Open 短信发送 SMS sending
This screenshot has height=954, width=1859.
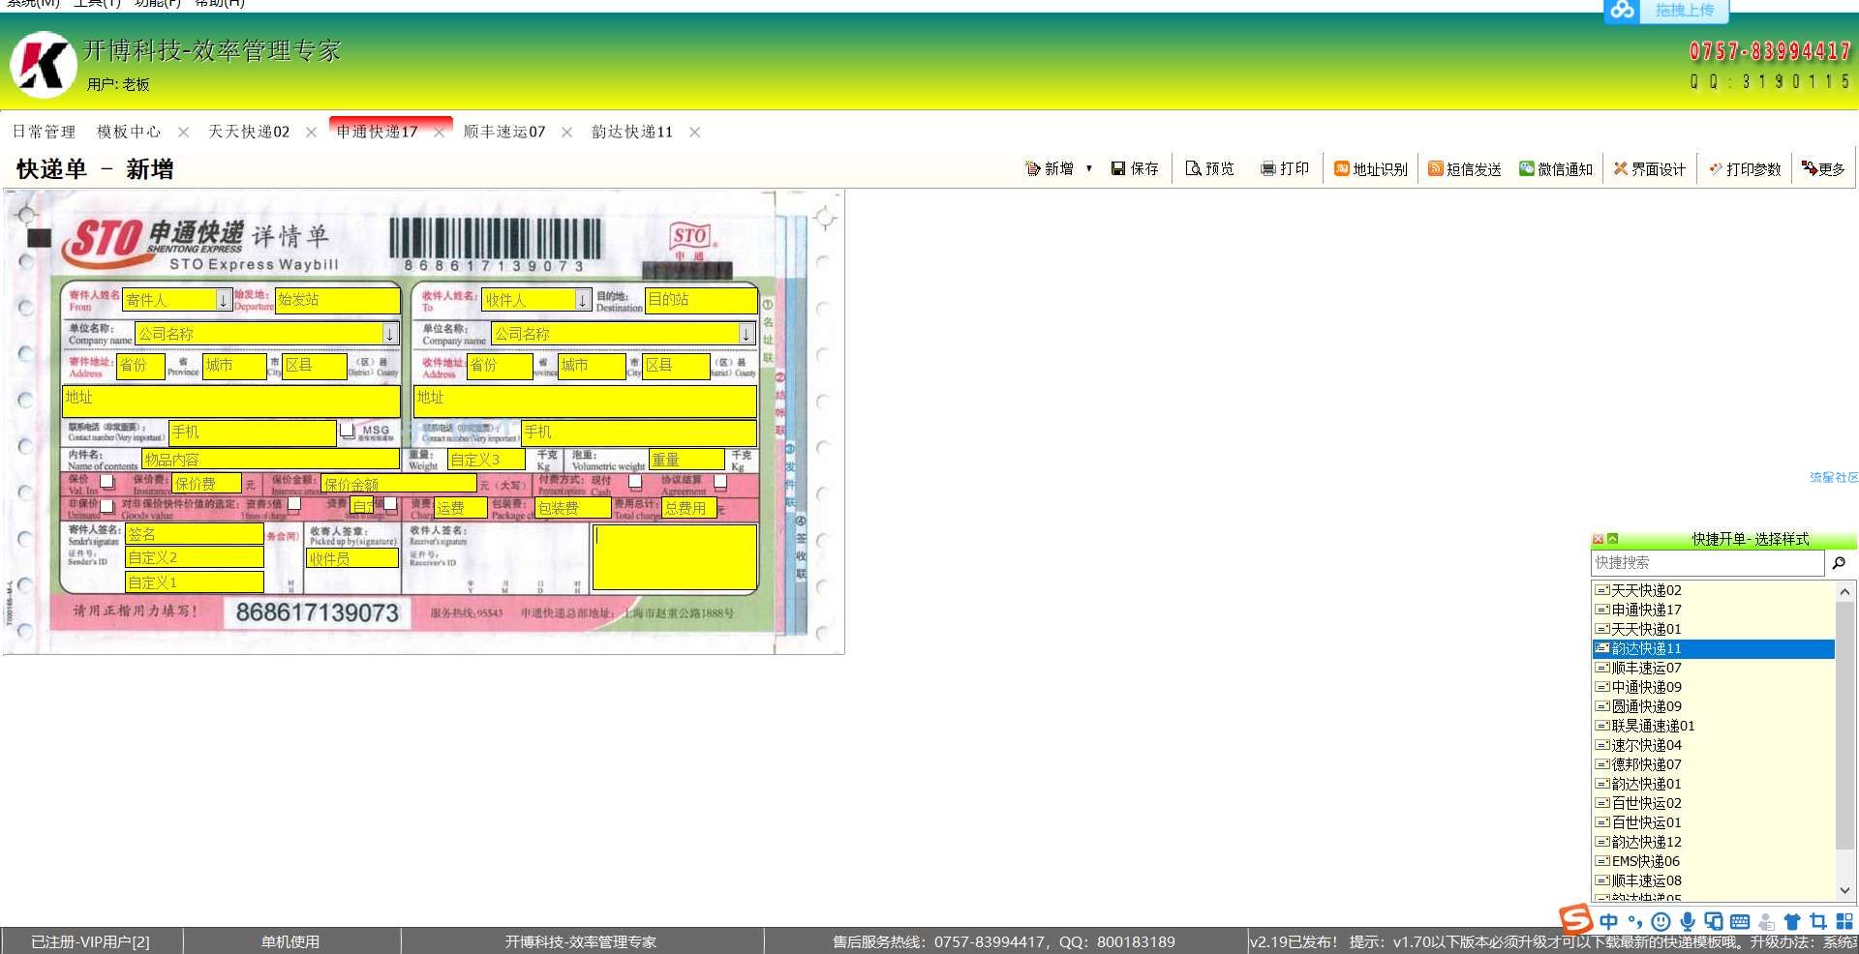tap(1464, 168)
